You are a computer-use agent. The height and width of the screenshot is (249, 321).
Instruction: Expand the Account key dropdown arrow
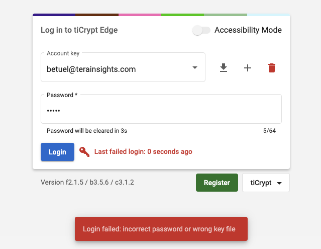pyautogui.click(x=195, y=68)
